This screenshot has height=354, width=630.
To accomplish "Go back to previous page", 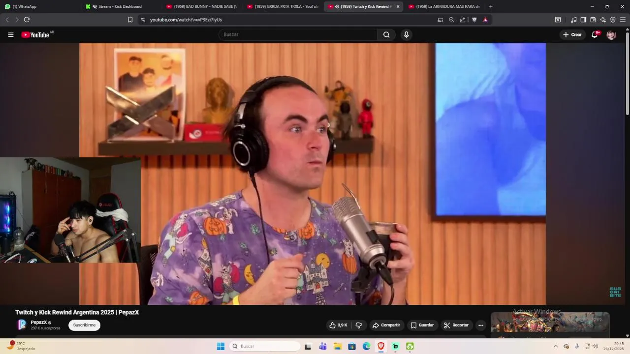I will point(7,20).
